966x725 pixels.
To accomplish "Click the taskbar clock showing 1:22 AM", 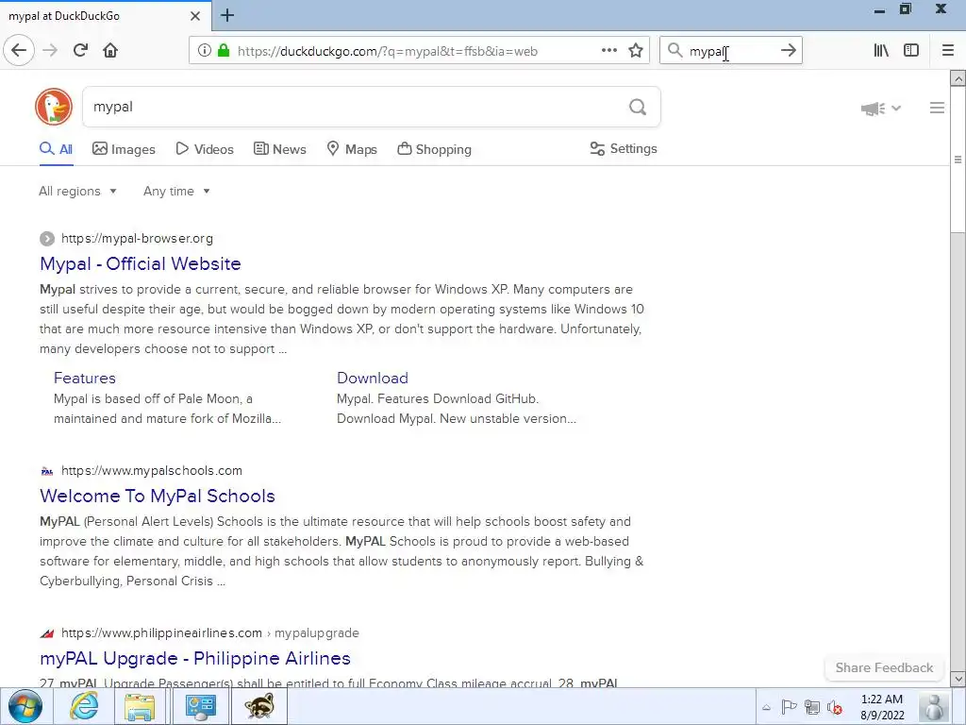I will click(x=882, y=707).
